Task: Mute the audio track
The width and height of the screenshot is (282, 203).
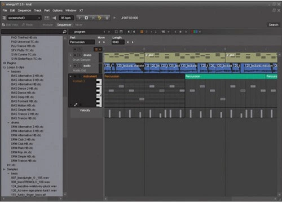Action: (75, 66)
